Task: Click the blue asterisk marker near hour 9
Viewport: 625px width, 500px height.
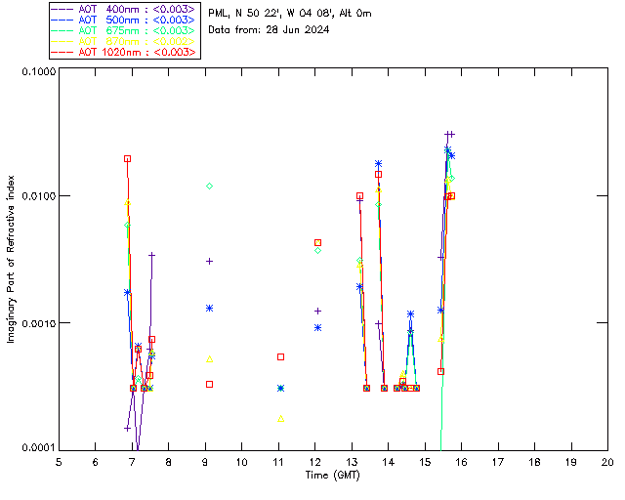Action: coord(209,309)
